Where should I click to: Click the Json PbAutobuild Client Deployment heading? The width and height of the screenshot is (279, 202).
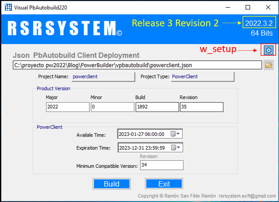(x=76, y=55)
